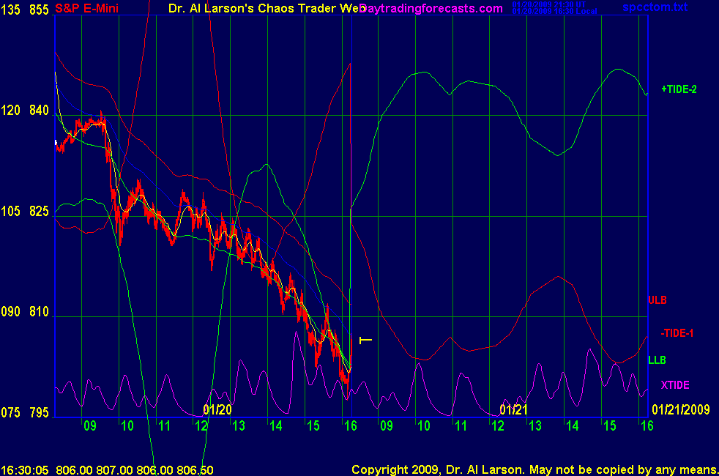Image resolution: width=719 pixels, height=476 pixels.
Task: Click the 01/21 date label inside chart
Action: coord(513,409)
